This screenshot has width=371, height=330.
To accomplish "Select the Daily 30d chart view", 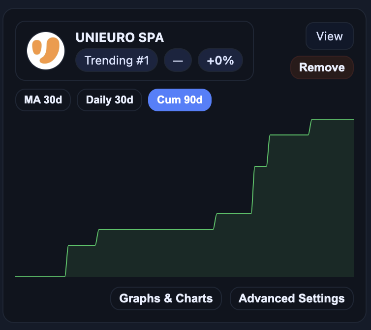I will (x=109, y=100).
